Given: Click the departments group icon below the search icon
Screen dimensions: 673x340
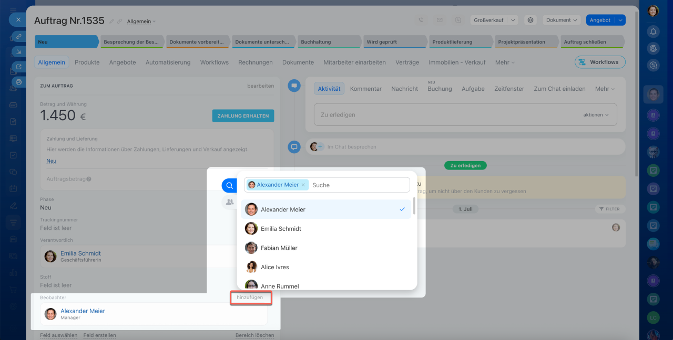Looking at the screenshot, I should point(229,202).
